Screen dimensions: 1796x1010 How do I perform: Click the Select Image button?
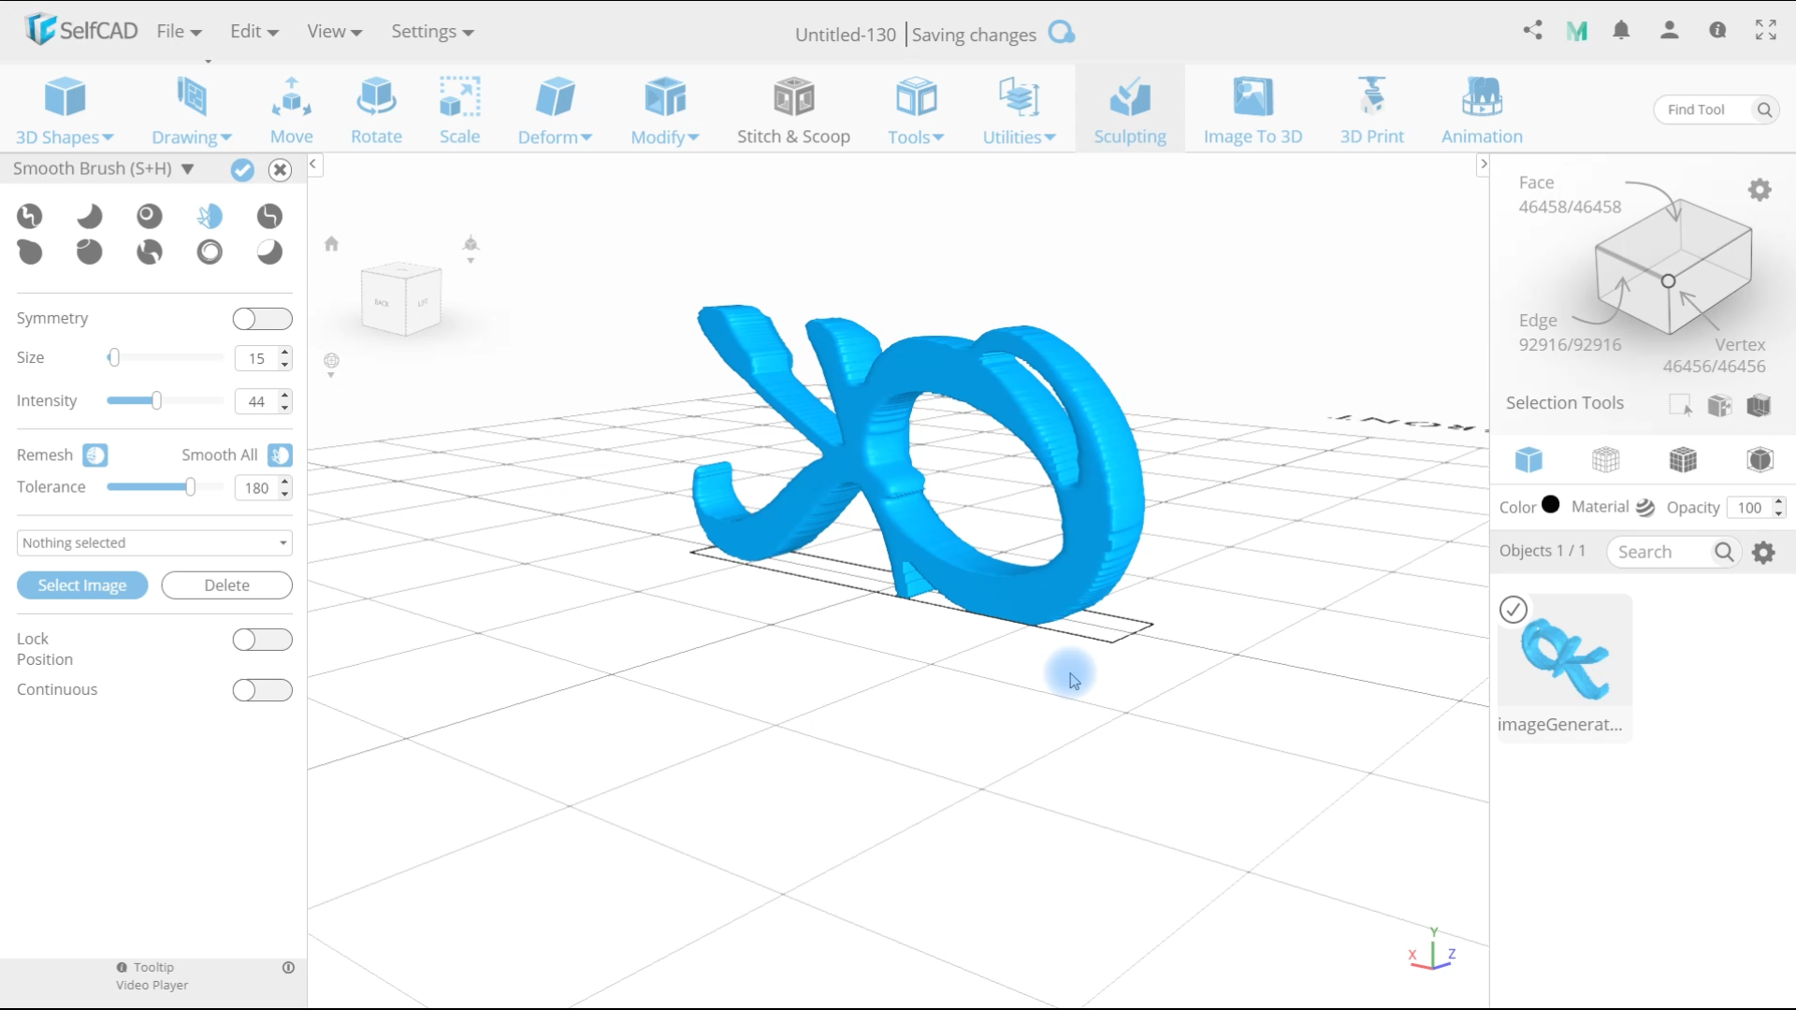(x=82, y=584)
